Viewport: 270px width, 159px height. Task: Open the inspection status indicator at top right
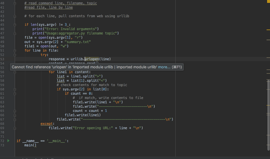pos(268,1)
